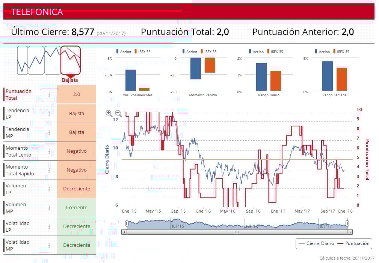Click Negativo value for Momento Total Lento
Image resolution: width=379 pixels, height=263 pixels.
(x=77, y=151)
